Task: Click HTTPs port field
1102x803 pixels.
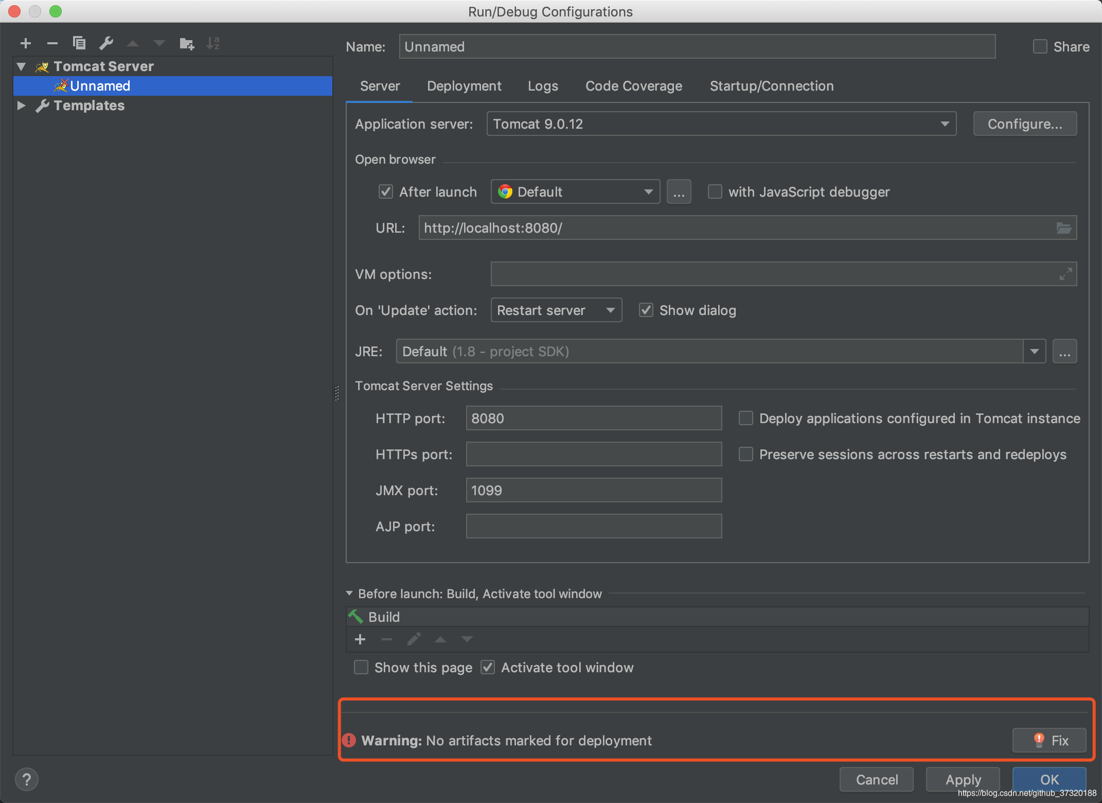Action: [594, 455]
